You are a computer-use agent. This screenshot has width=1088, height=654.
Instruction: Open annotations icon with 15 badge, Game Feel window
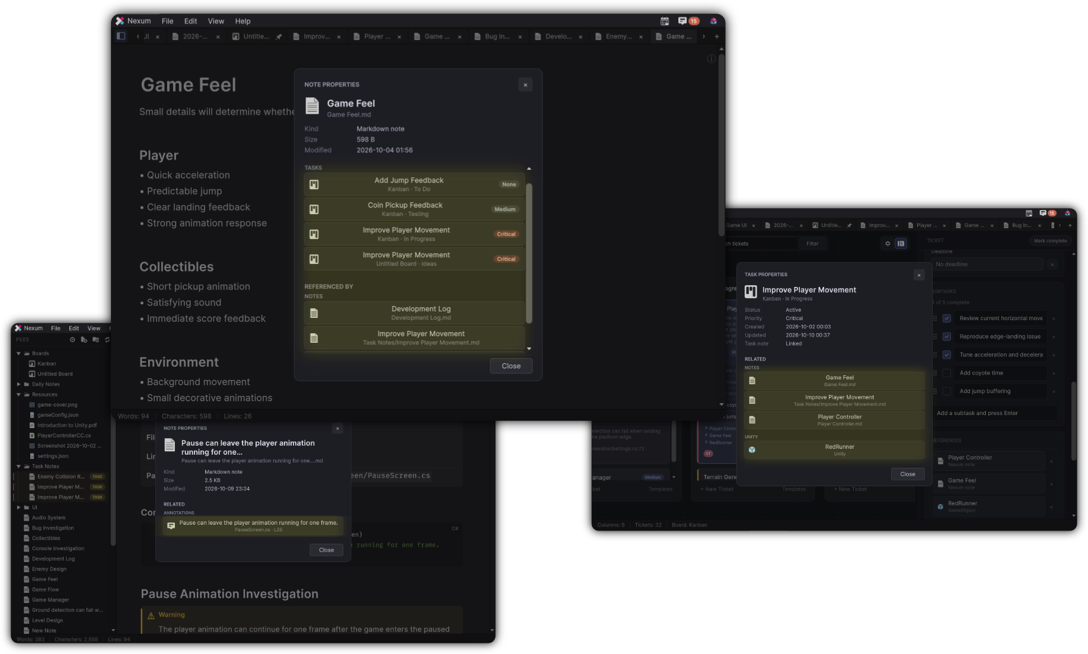coord(688,21)
